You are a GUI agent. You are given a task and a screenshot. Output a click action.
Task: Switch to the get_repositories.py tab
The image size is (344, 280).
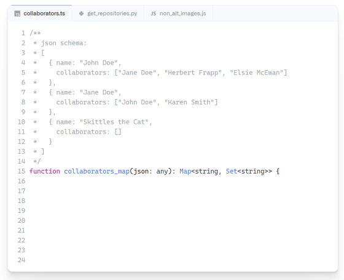108,14
